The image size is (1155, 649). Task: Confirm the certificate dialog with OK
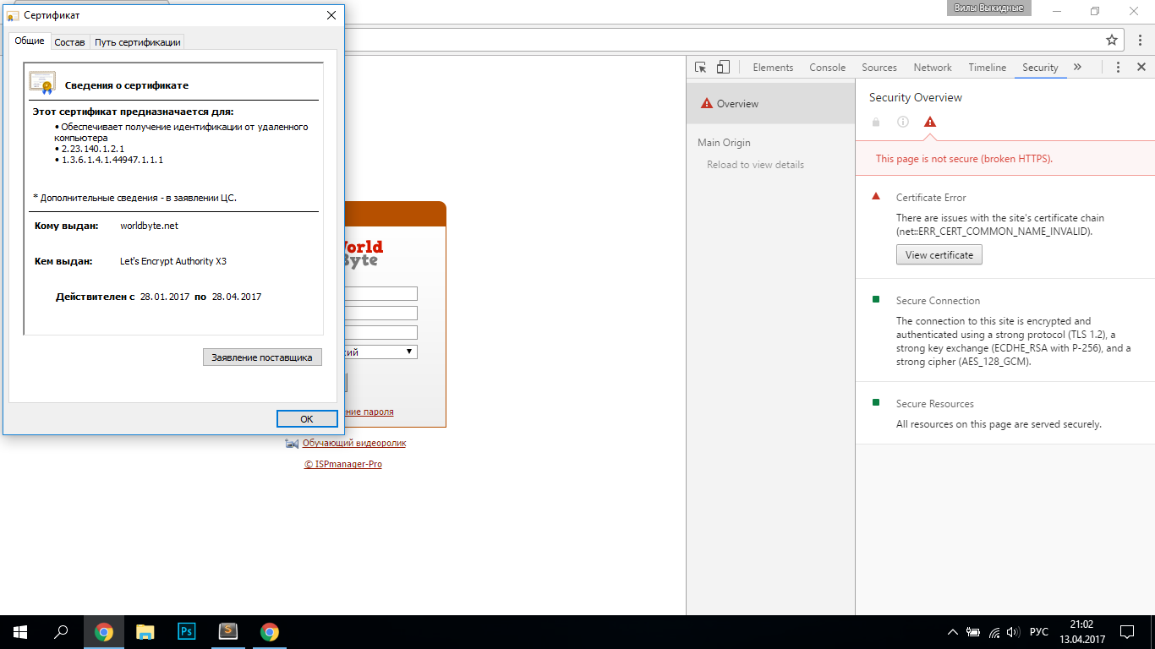(x=307, y=419)
